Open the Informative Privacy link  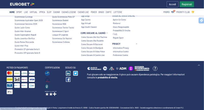click(121, 48)
